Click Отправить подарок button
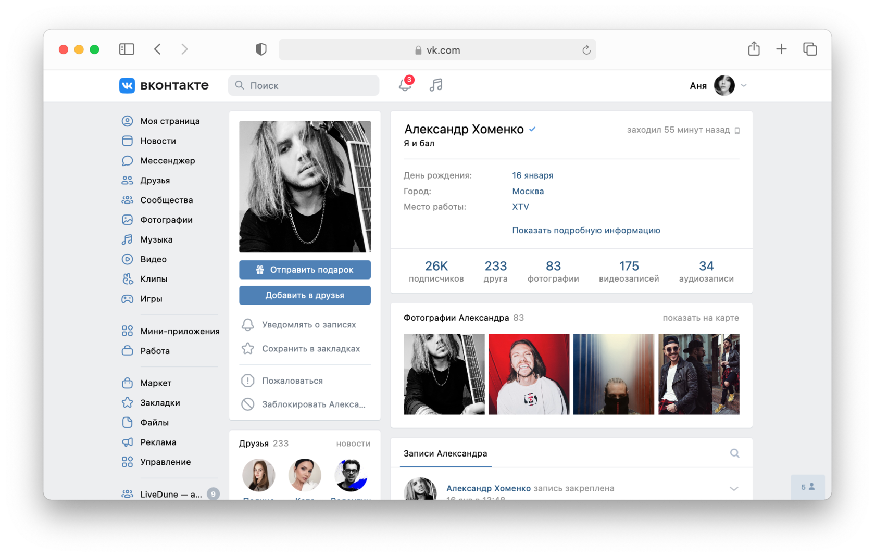The image size is (875, 557). pyautogui.click(x=305, y=270)
